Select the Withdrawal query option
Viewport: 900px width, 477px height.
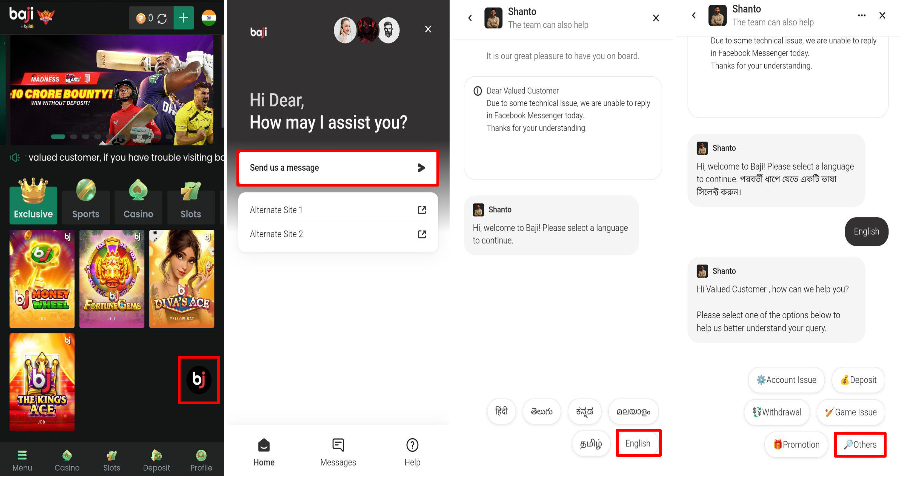click(777, 412)
